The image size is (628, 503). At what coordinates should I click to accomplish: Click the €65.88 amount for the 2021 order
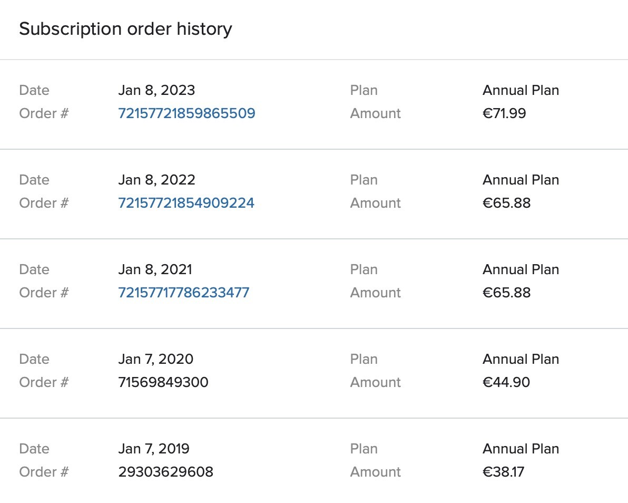(x=506, y=293)
